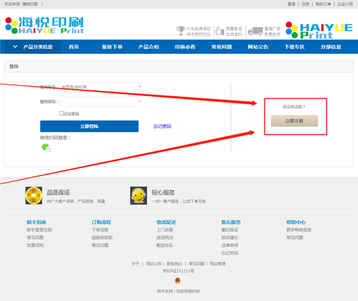The image size is (358, 301).
Task: Tick the 记住密码 remember password checkbox
Action: click(61, 113)
